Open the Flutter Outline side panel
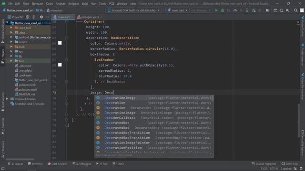This screenshot has height=171, width=305. 303,26
